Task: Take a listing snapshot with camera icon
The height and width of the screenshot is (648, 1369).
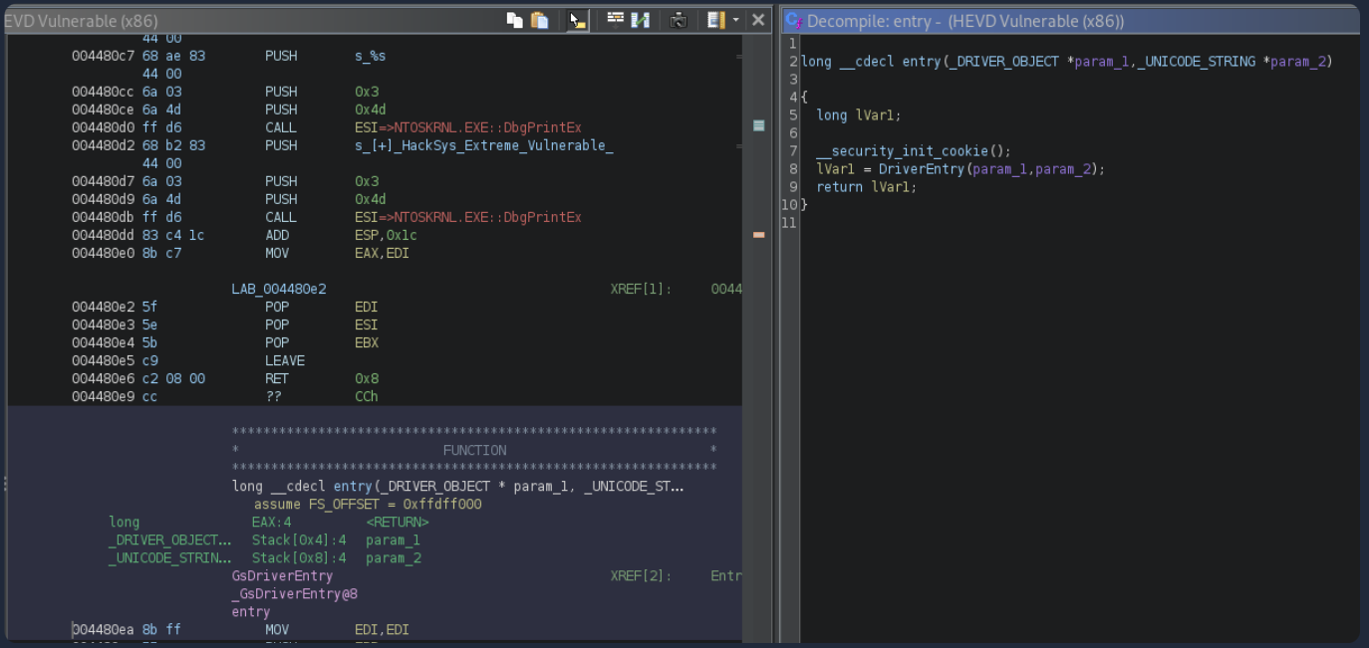Action: 679,20
